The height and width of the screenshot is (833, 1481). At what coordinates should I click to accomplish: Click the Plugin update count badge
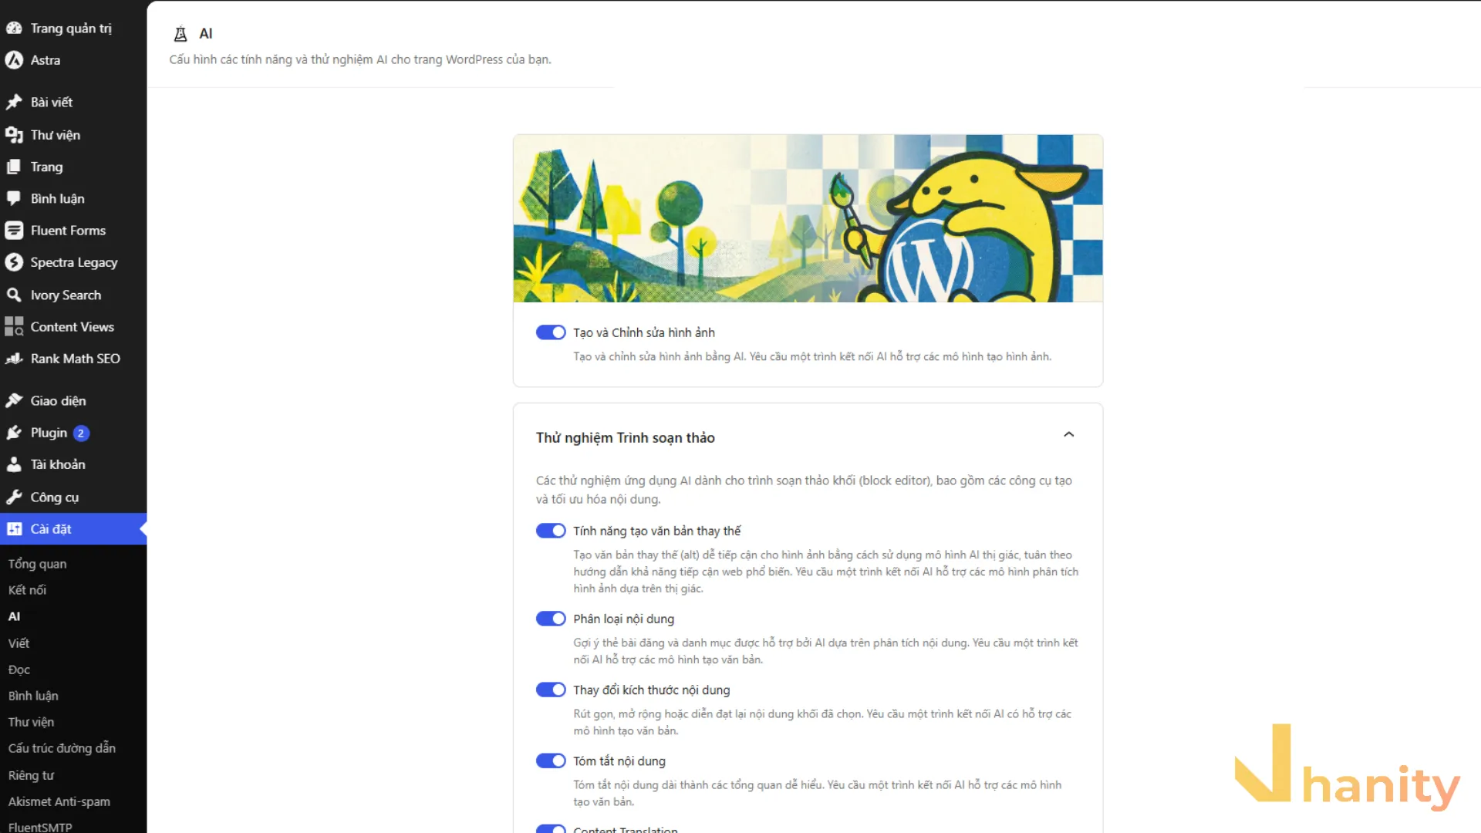(81, 433)
